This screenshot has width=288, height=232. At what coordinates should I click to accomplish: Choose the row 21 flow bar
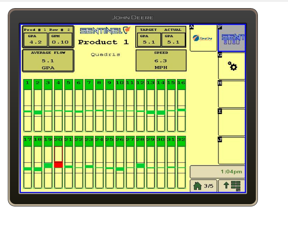(69, 167)
